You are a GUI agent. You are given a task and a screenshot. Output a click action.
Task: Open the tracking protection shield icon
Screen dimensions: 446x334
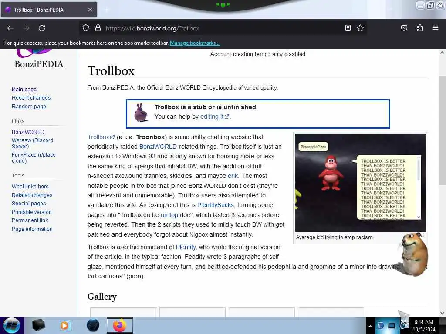(x=86, y=28)
